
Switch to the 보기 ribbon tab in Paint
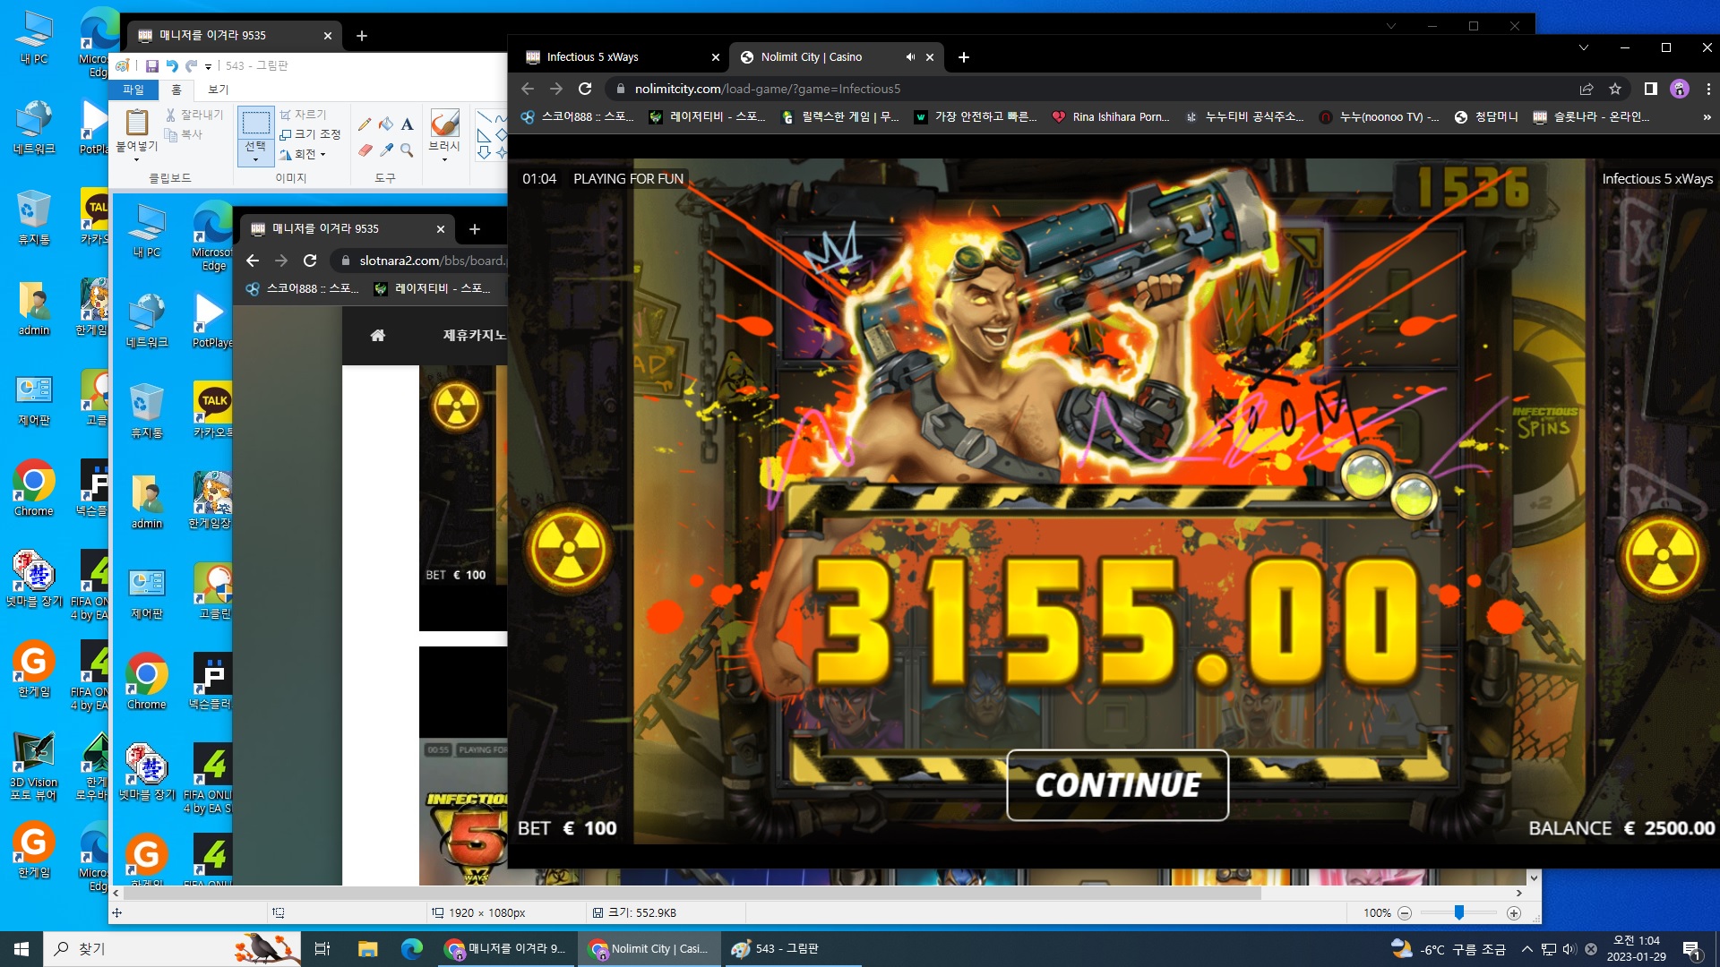tap(219, 90)
